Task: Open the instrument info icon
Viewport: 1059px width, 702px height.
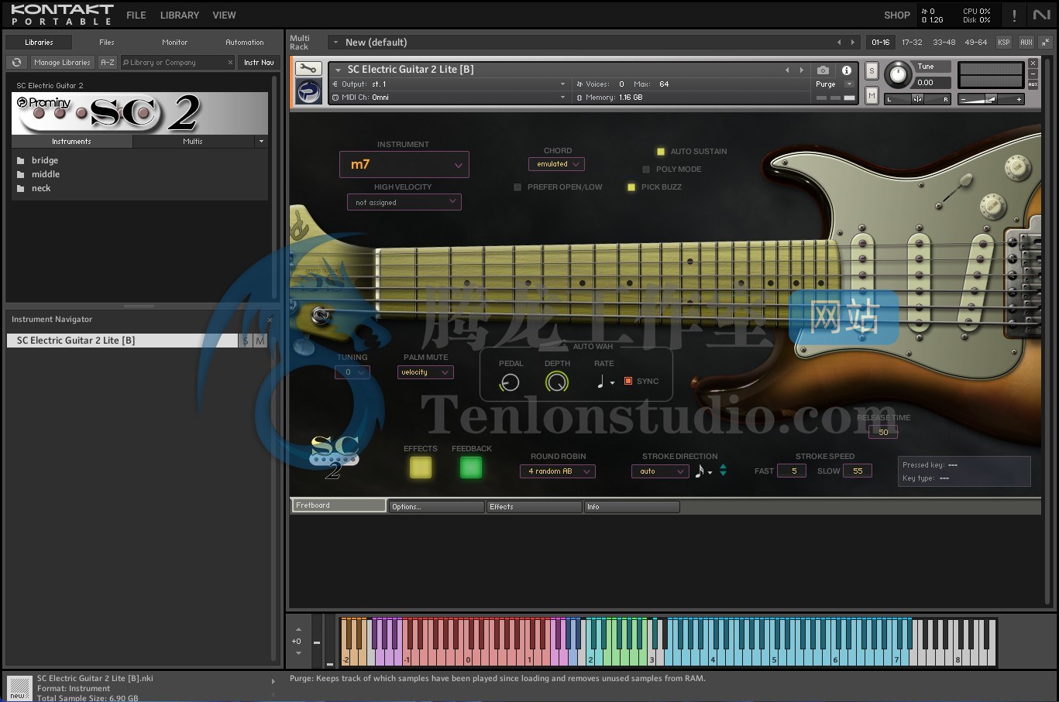Action: point(847,70)
